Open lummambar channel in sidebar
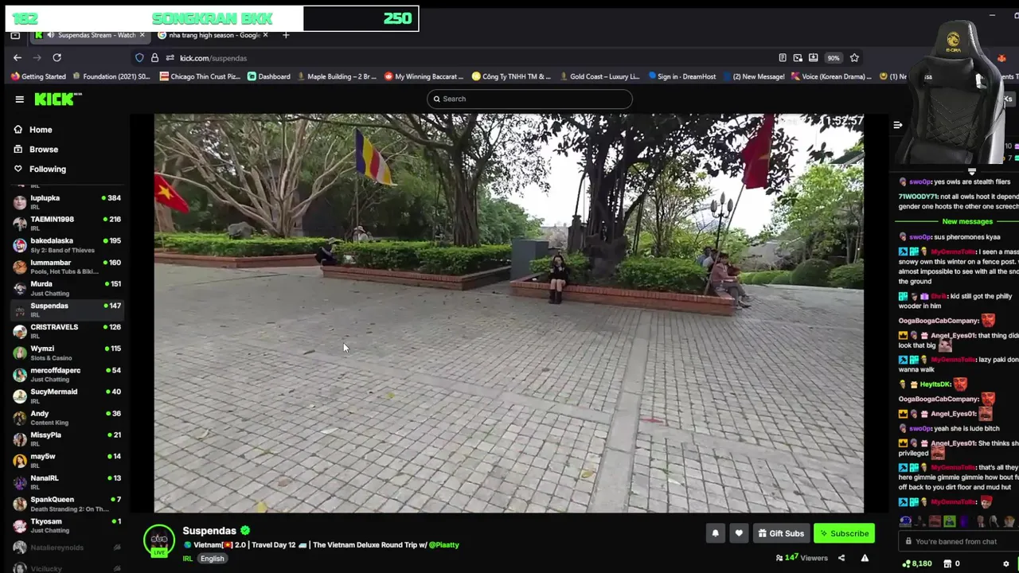 point(67,266)
